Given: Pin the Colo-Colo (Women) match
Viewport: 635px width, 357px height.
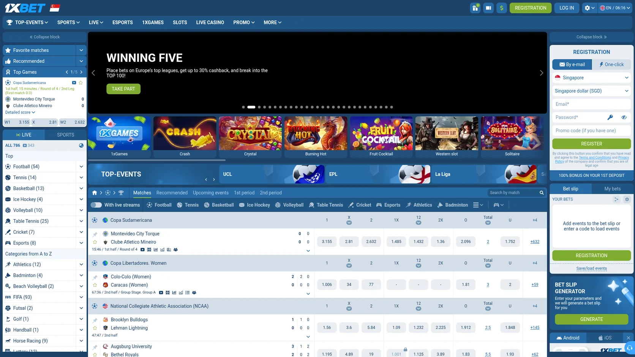Looking at the screenshot, I should coord(95,277).
